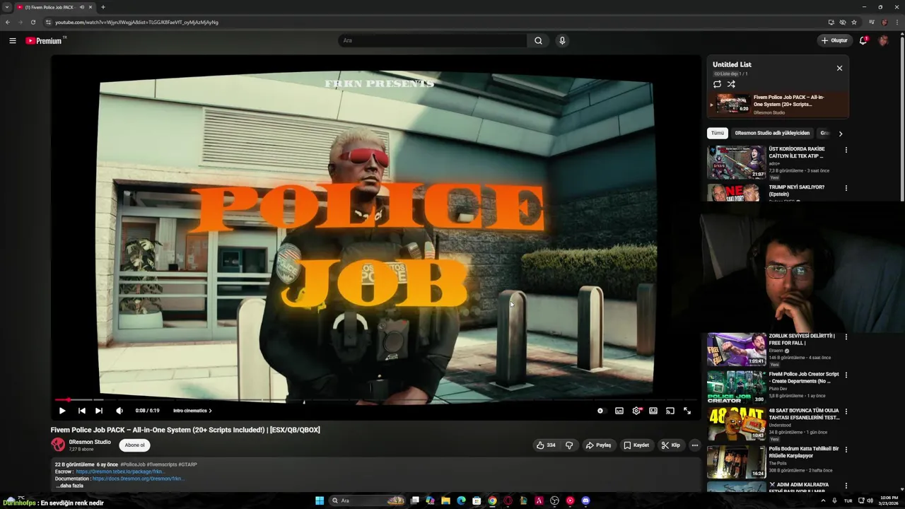905x509 pixels.
Task: Open options for Polis Bodrum Katta video
Action: tap(846, 449)
